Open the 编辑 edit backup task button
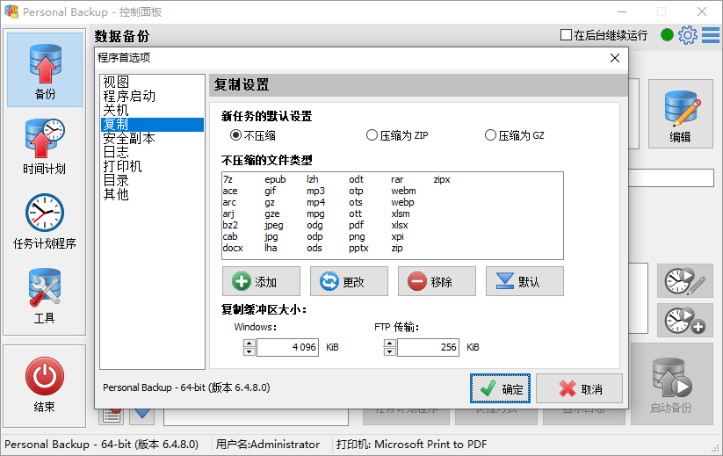This screenshot has height=456, width=723. point(681,114)
